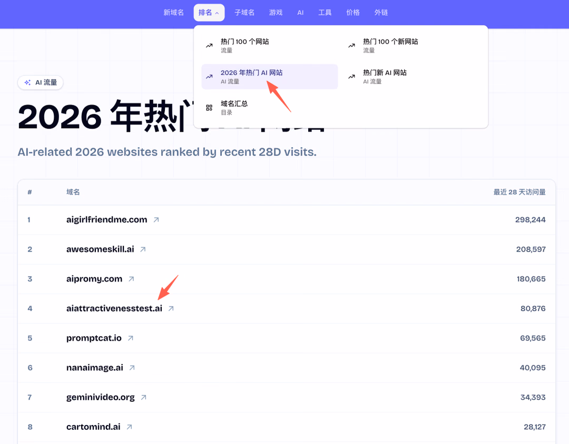Click the 域名 column header
The width and height of the screenshot is (569, 444).
pyautogui.click(x=73, y=192)
